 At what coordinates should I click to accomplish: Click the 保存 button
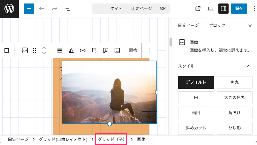point(239,9)
